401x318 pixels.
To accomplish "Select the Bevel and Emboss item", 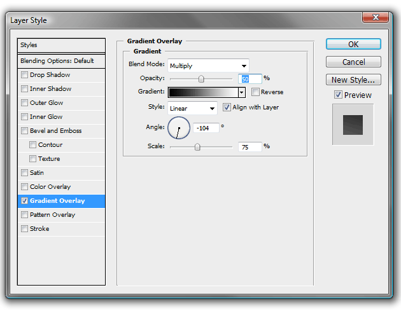I will point(61,130).
